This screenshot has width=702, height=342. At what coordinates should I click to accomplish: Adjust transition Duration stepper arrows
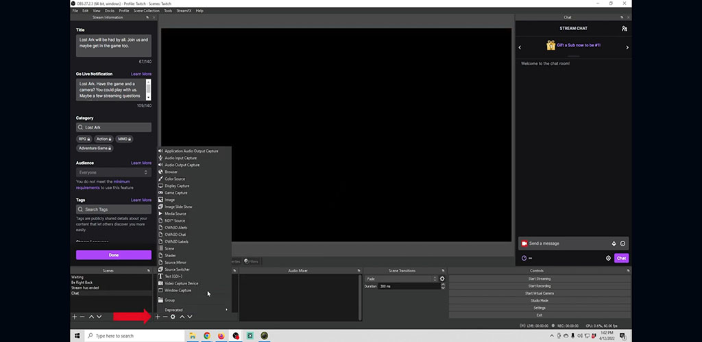click(443, 286)
